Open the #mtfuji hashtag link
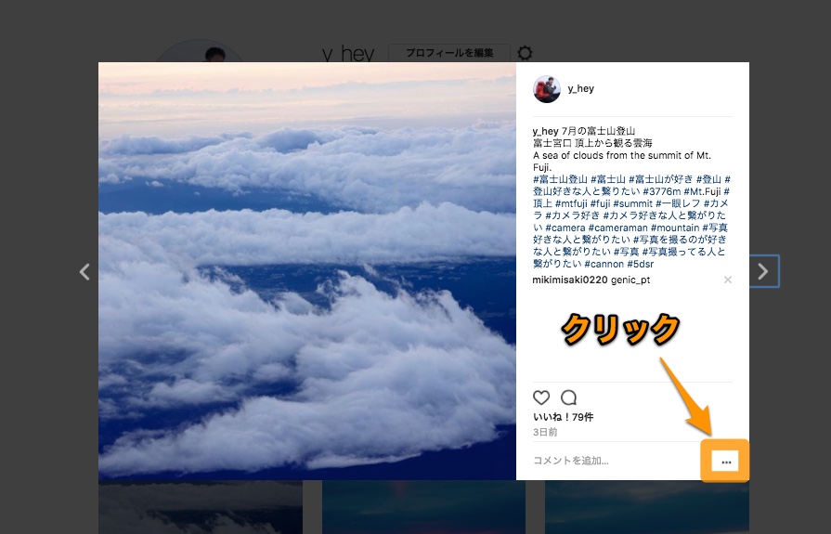Screen dimensions: 831x534 (x=571, y=203)
